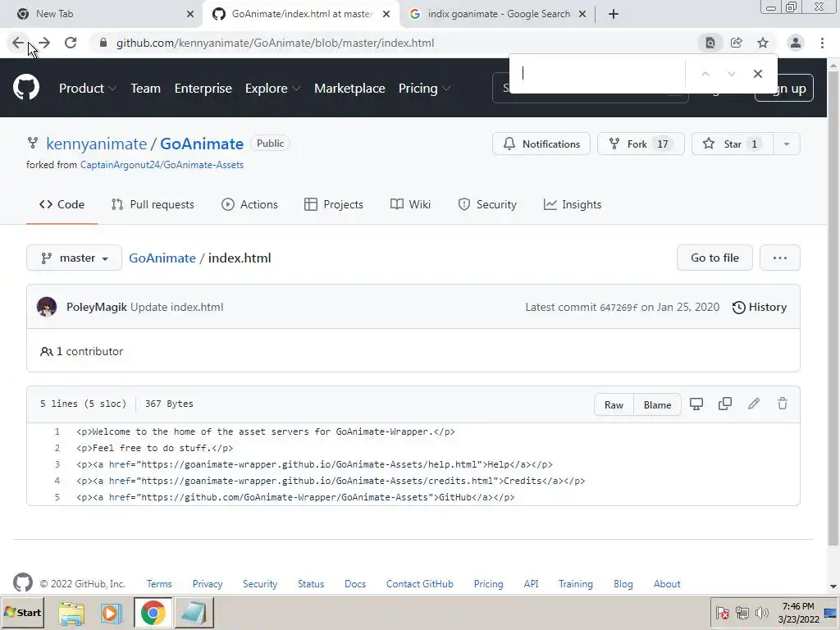
Task: Edit file with pencil icon
Action: tap(754, 404)
